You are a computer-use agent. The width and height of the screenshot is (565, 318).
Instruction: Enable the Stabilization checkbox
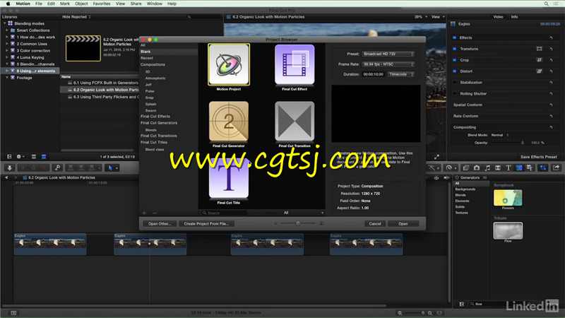pyautogui.click(x=454, y=82)
